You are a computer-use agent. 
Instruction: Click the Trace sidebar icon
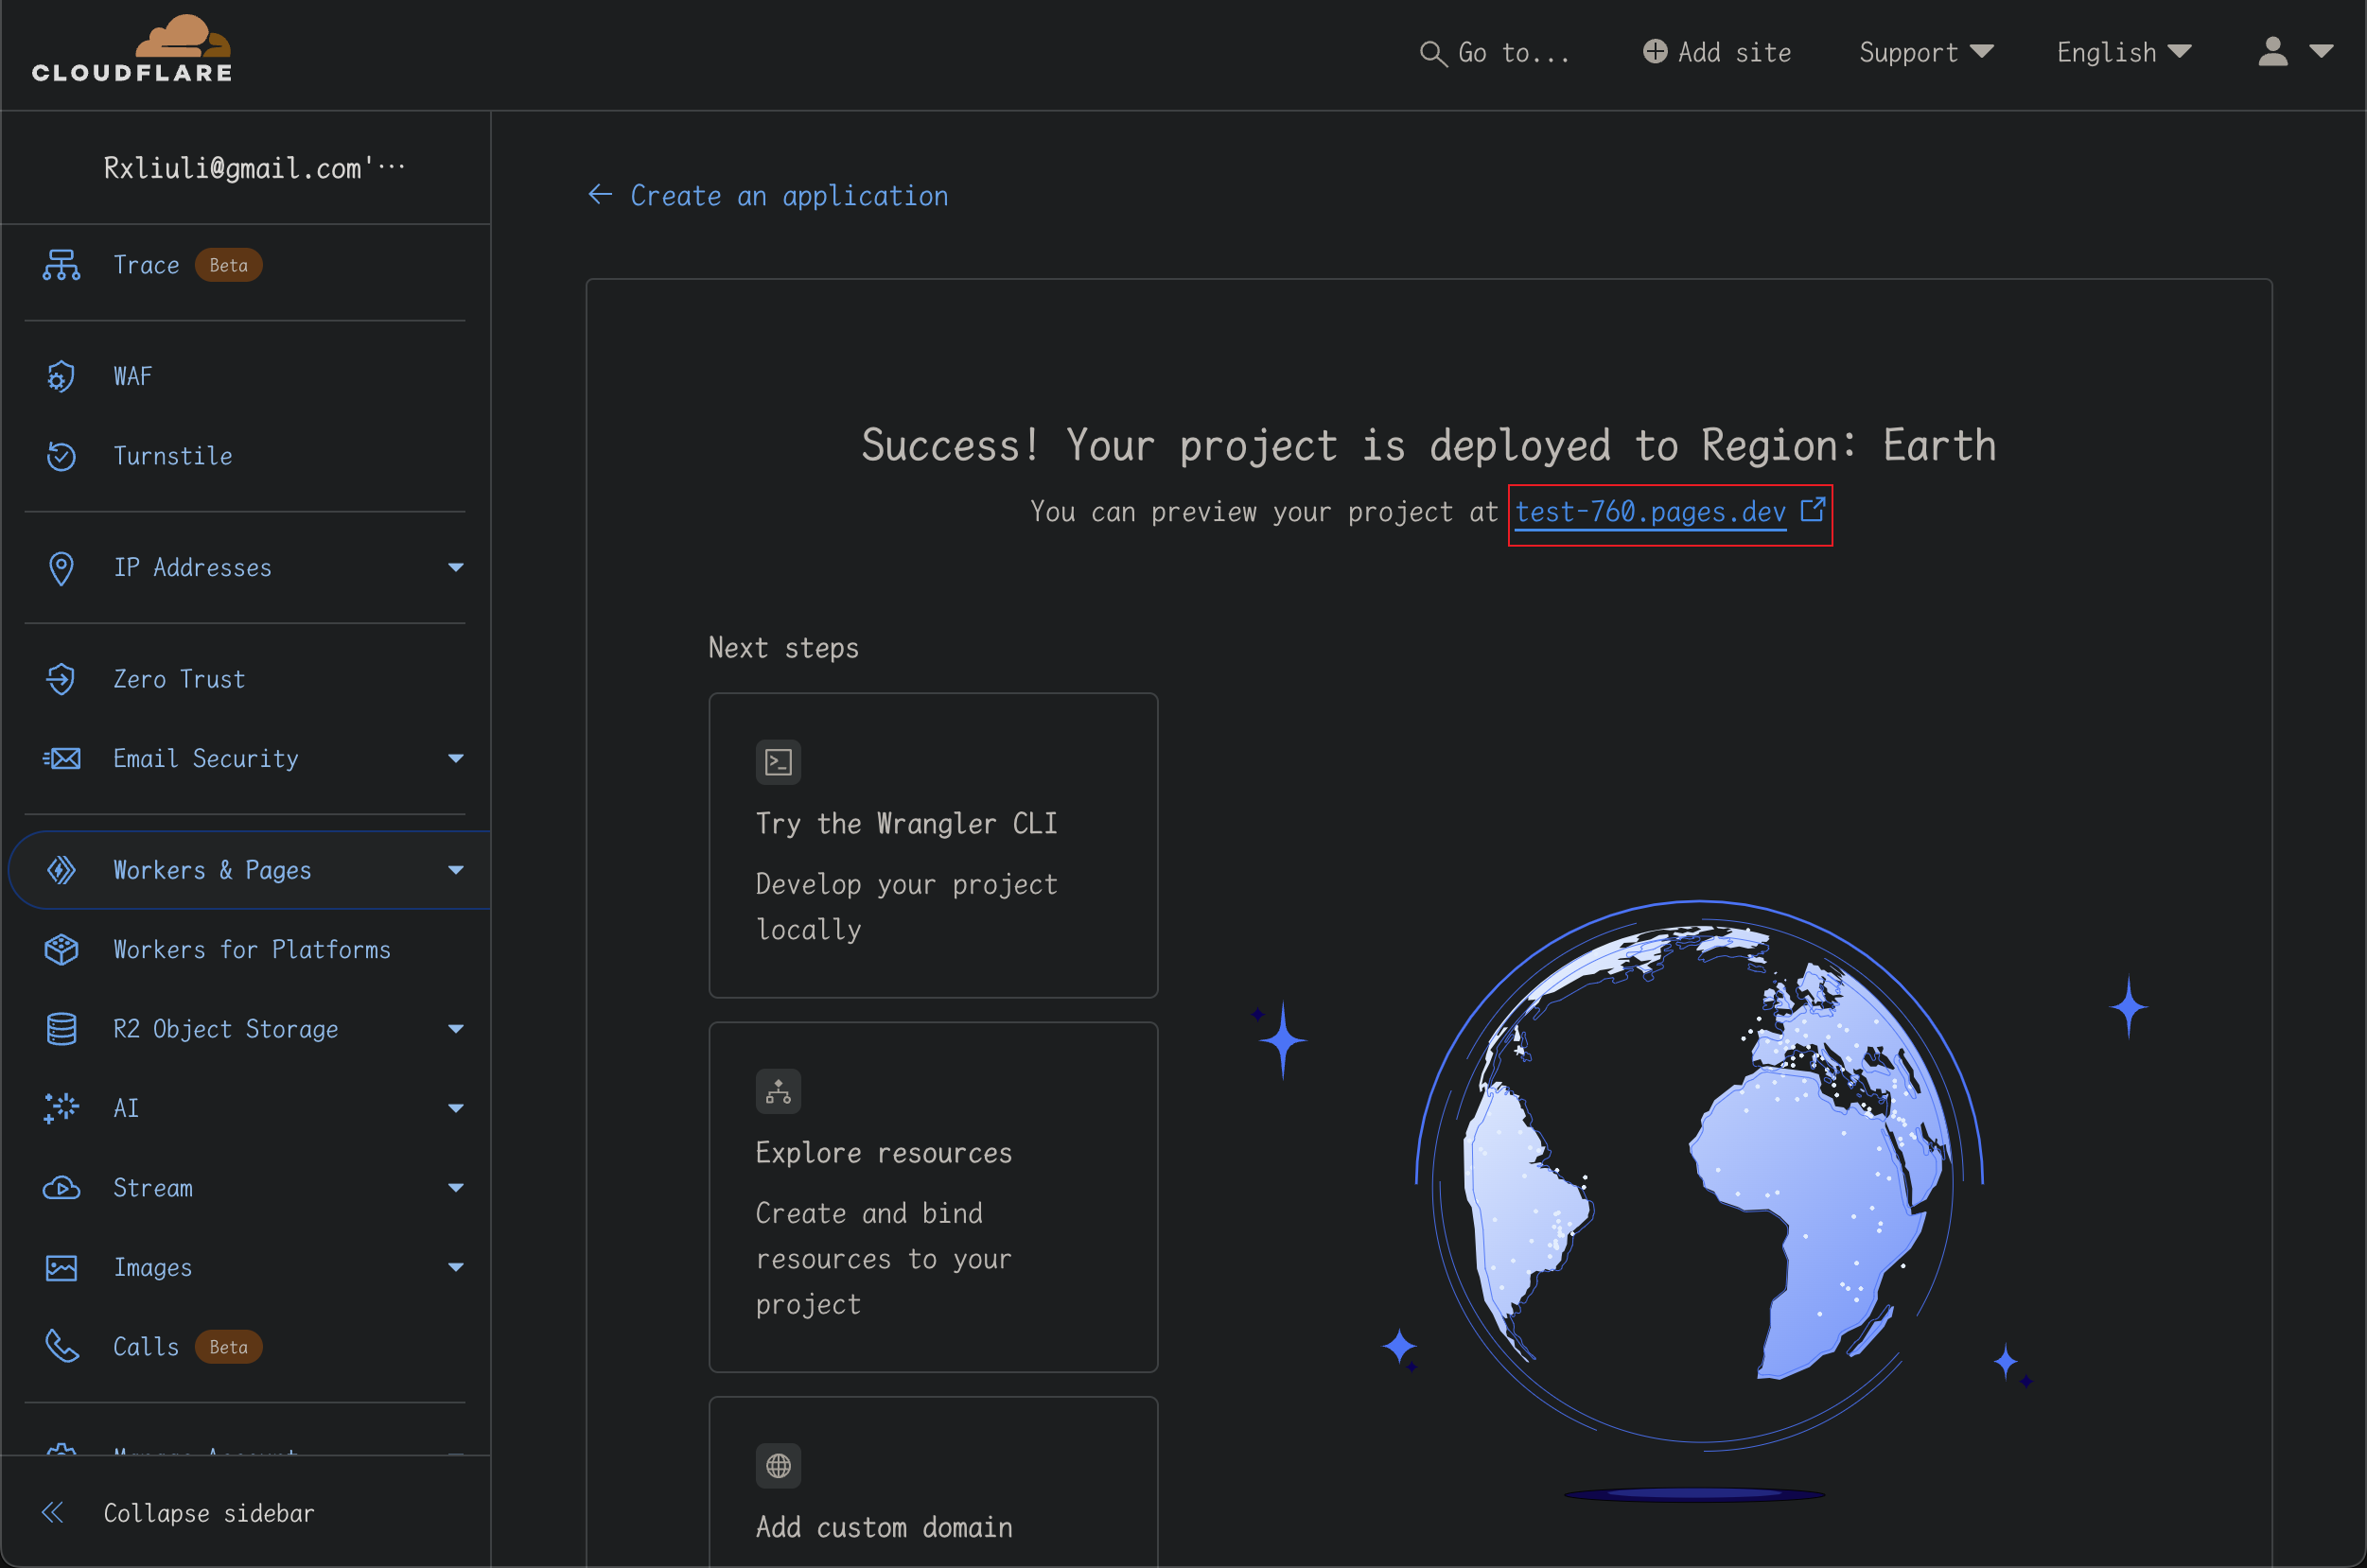click(x=61, y=265)
